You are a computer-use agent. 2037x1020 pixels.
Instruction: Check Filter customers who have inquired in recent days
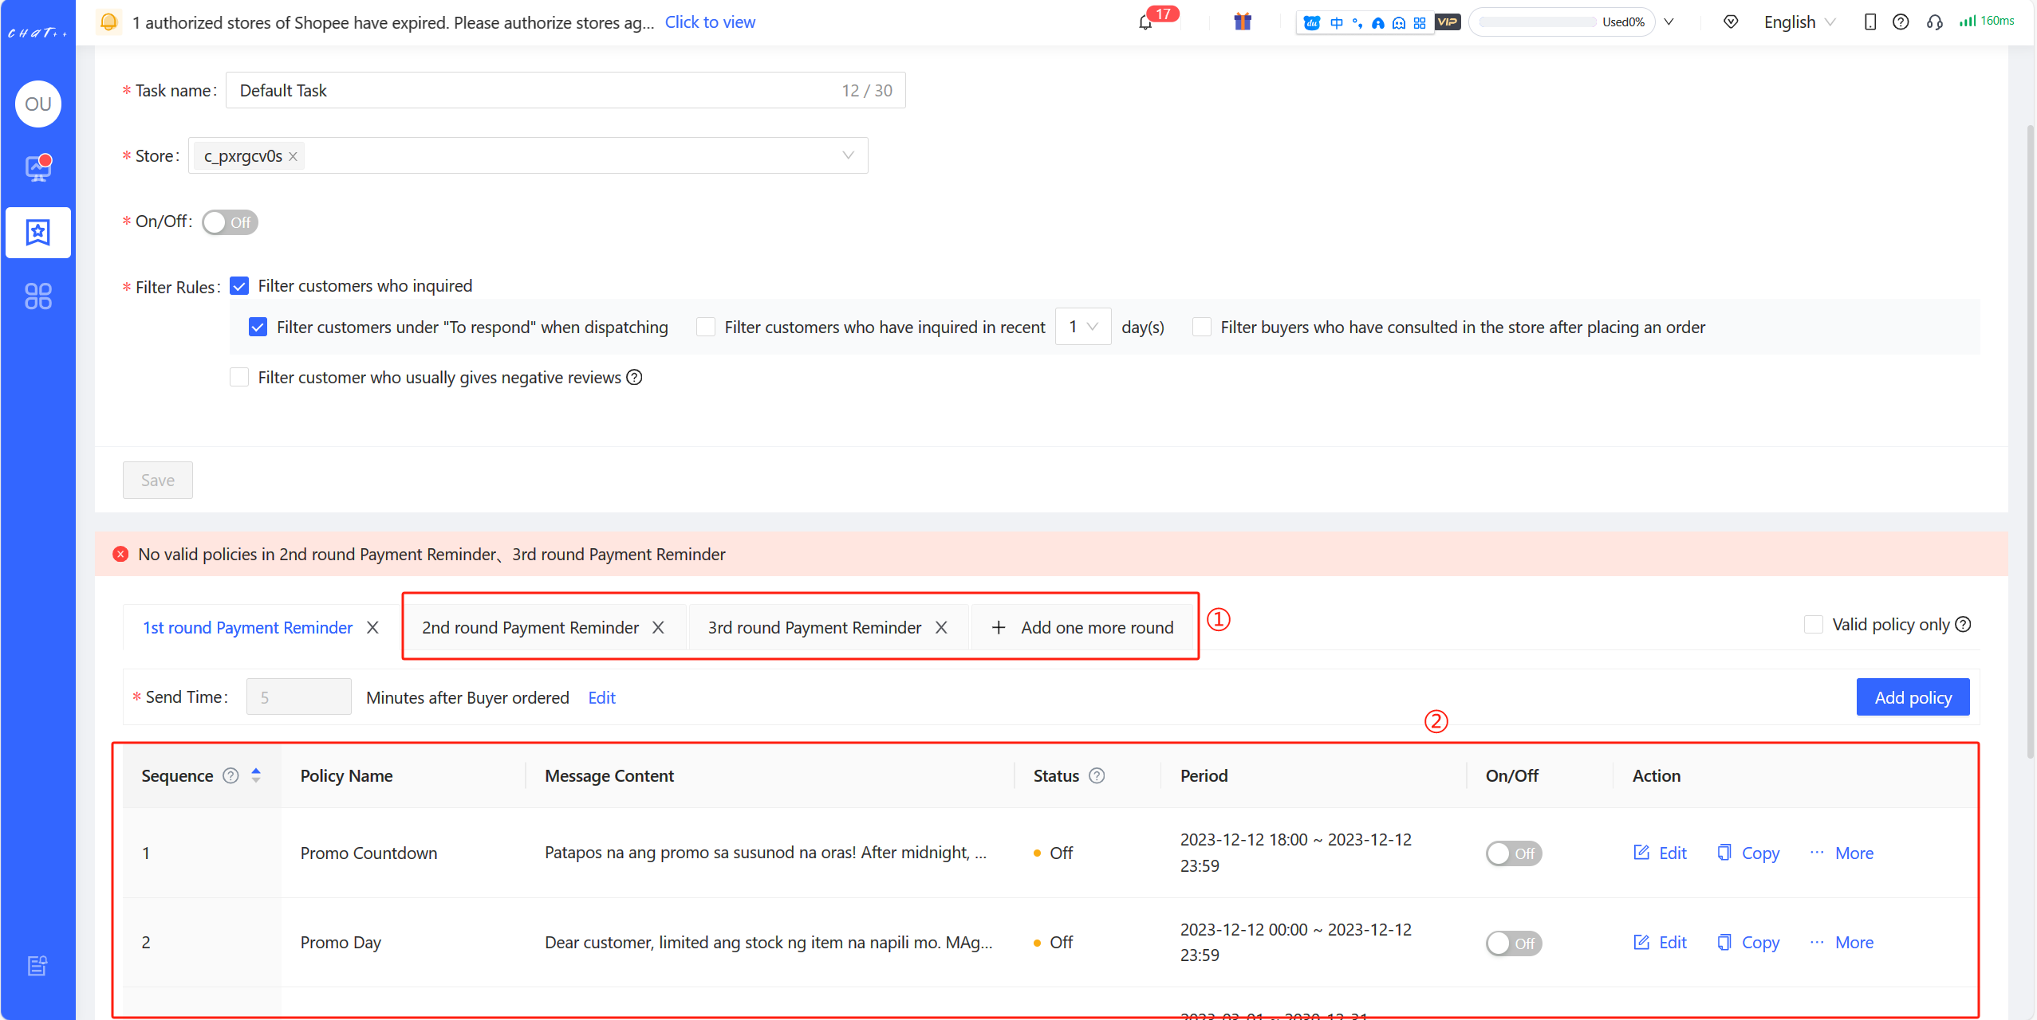point(706,328)
